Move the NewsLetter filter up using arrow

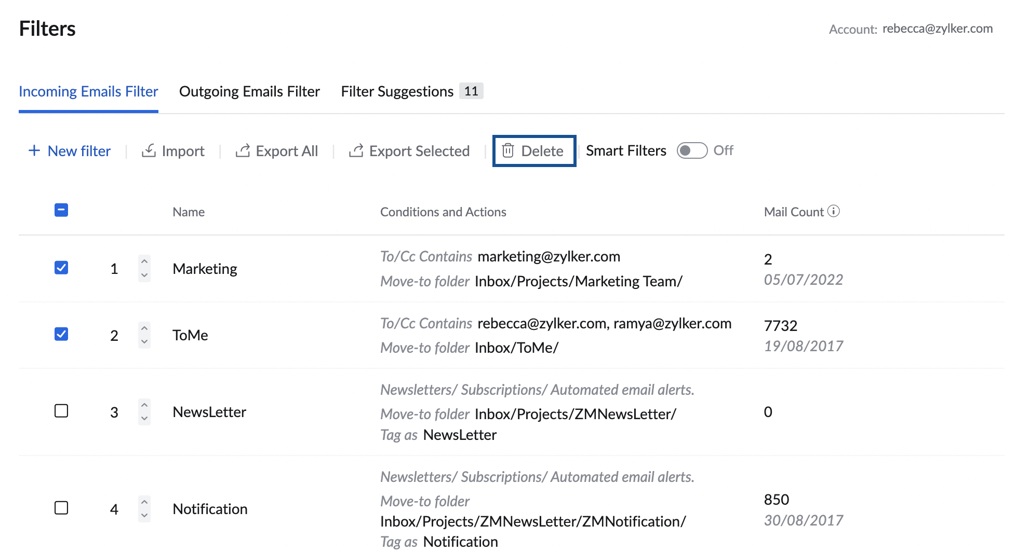tap(144, 405)
